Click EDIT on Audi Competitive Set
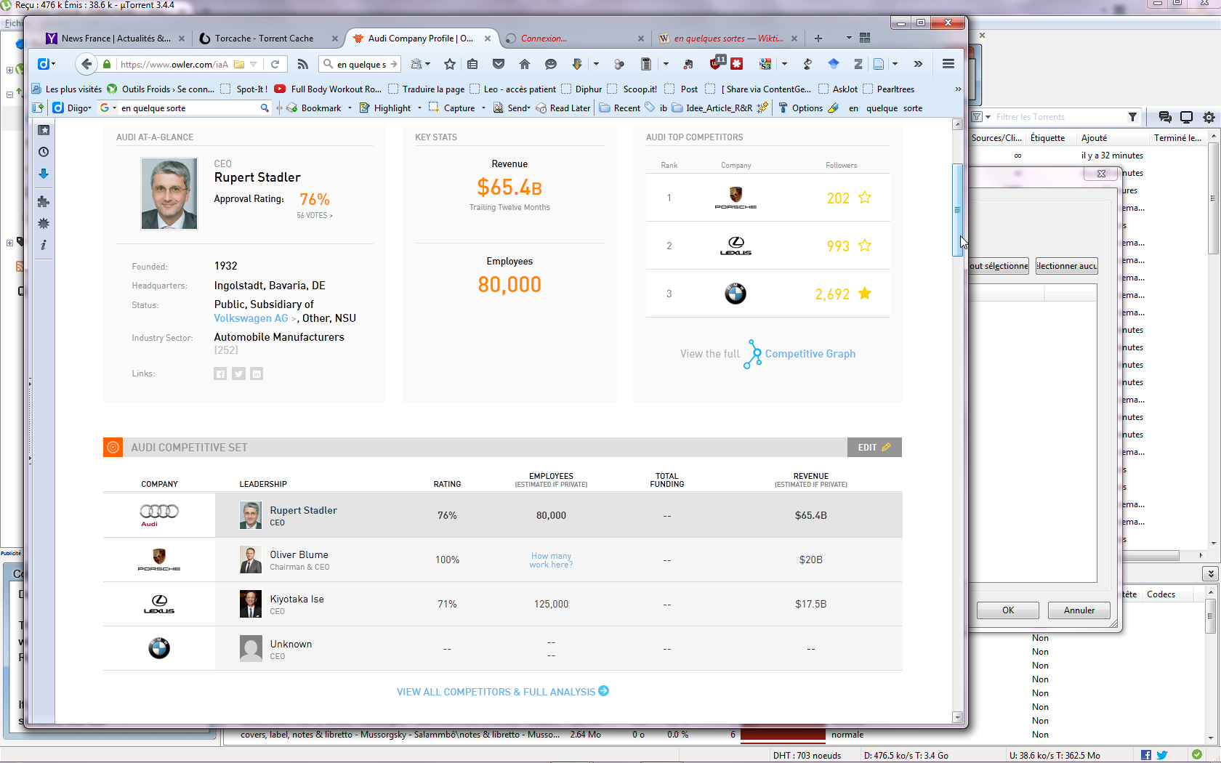 [x=874, y=447]
